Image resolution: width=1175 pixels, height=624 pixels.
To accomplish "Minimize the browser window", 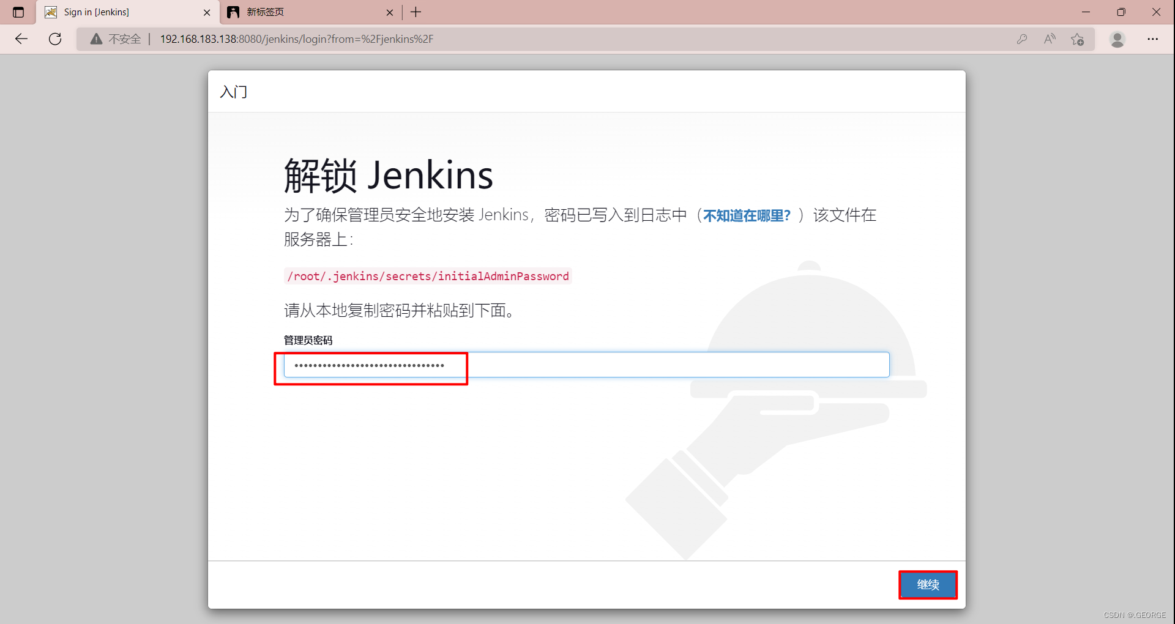I will [x=1086, y=12].
